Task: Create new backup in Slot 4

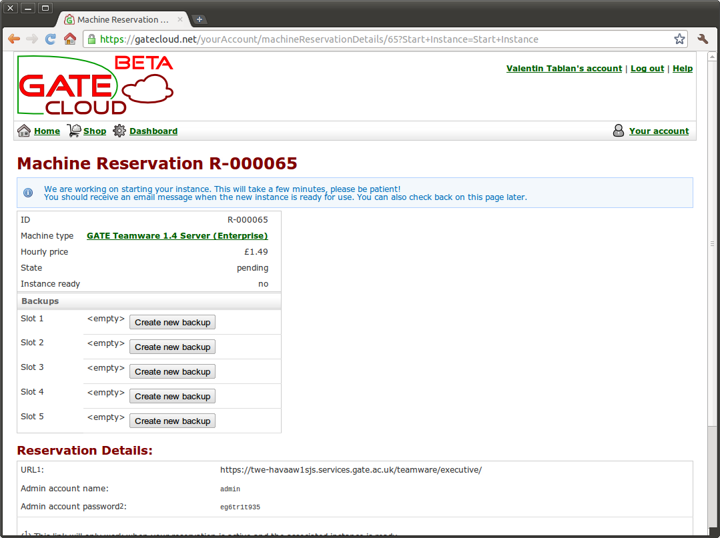Action: (x=173, y=397)
